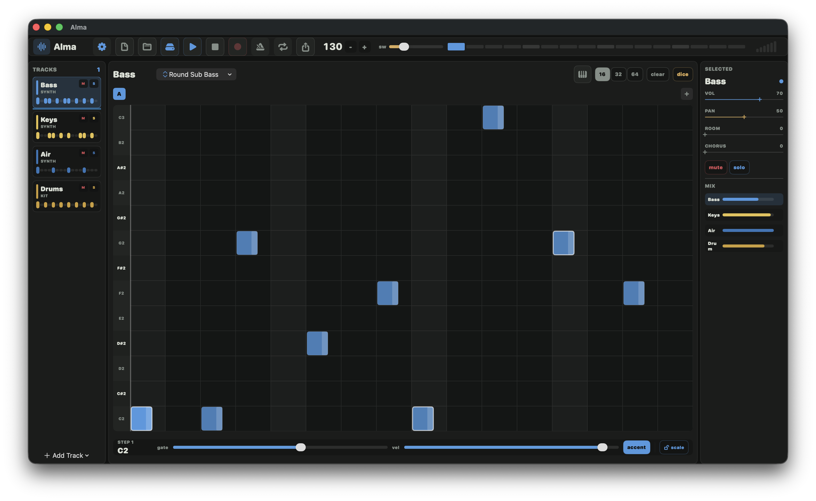Start playback with the play button

pos(192,47)
